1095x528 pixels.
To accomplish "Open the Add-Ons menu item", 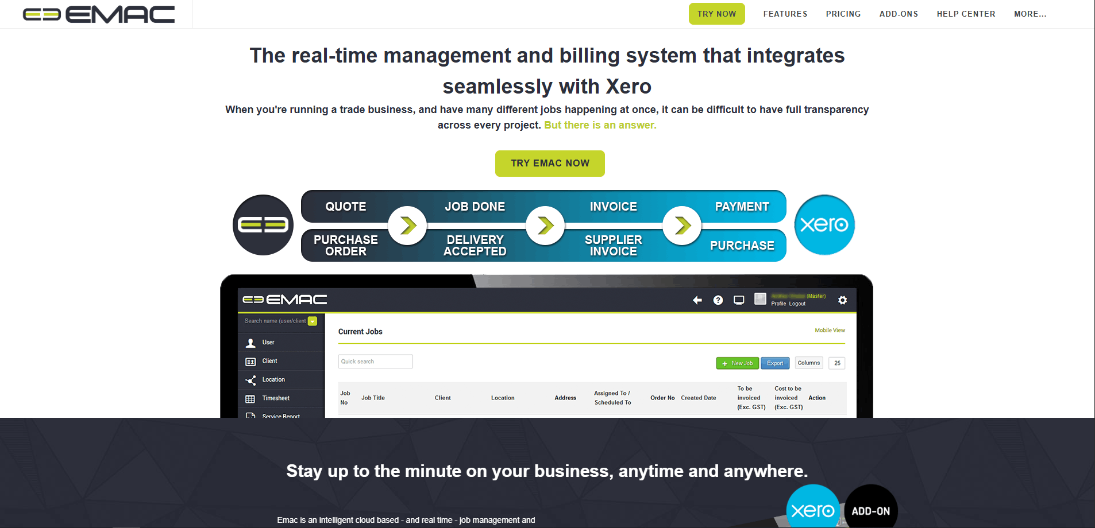I will (899, 14).
